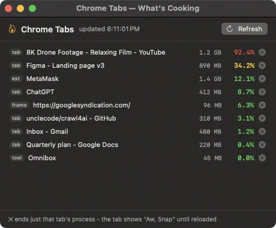Select the Inbox - Gmail title
The width and height of the screenshot is (276, 228).
[x=47, y=131]
